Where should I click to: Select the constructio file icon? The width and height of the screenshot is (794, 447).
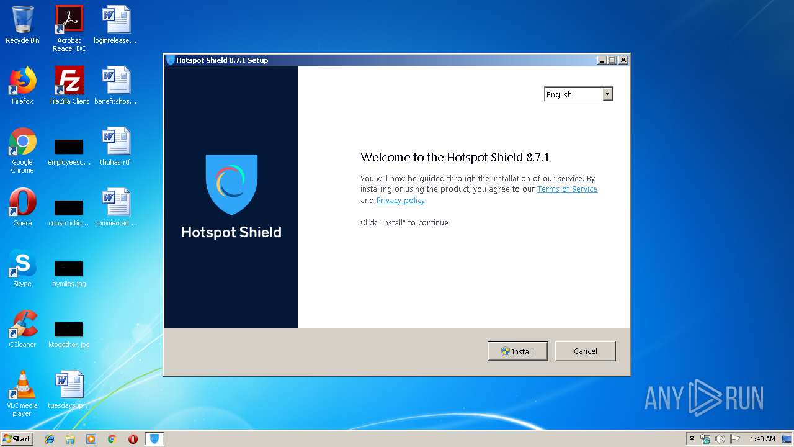point(69,213)
